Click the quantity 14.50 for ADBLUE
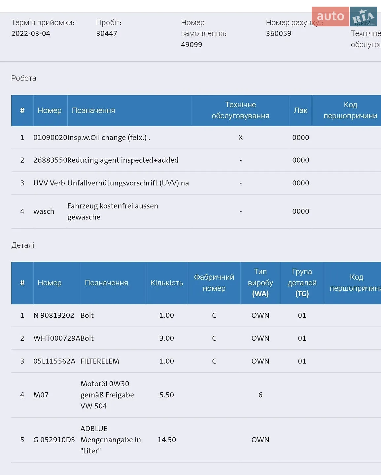This screenshot has height=475, width=381. (167, 440)
